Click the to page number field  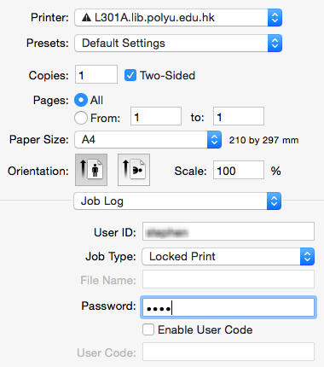coord(239,116)
